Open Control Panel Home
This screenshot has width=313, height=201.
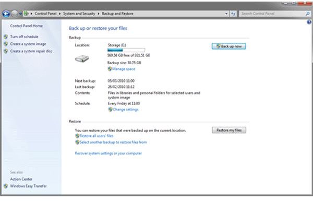click(x=27, y=26)
